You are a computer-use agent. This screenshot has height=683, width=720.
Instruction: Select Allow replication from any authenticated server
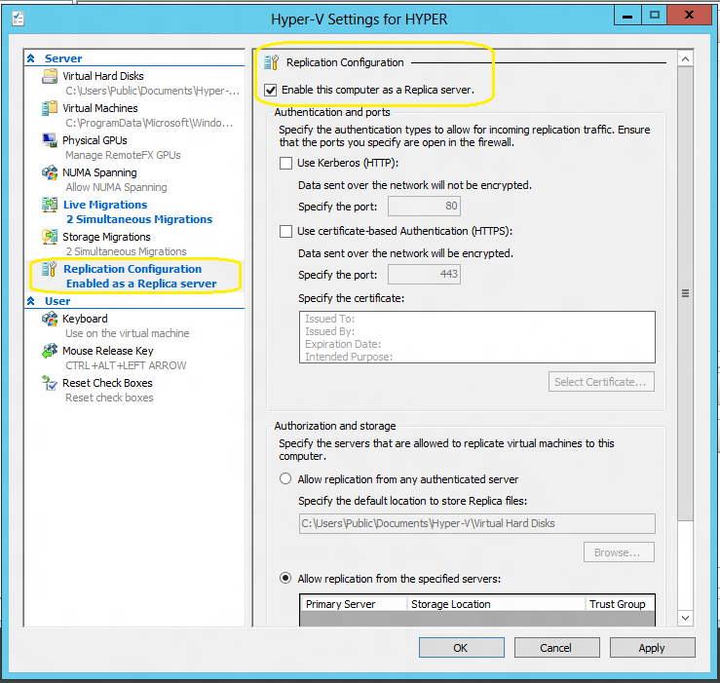click(285, 479)
